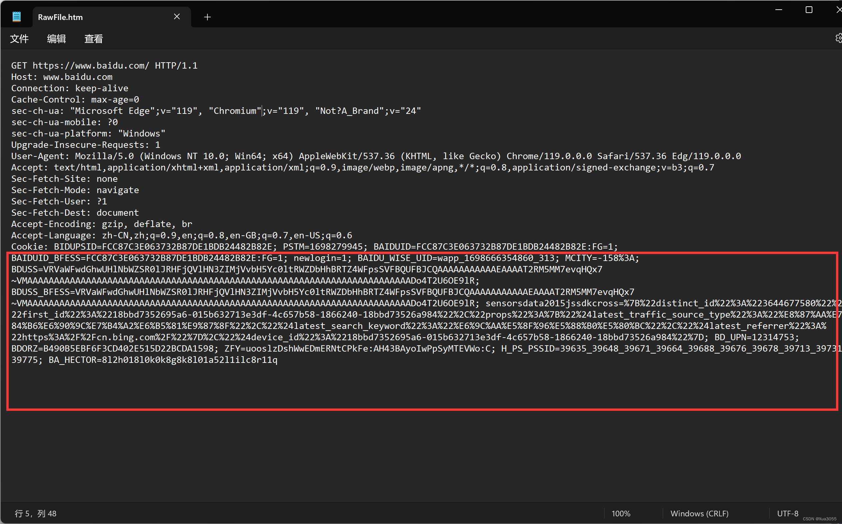Viewport: 842px width, 524px height.
Task: Click the Upgrade-Insecure-Requests: 1 line
Action: 86,145
